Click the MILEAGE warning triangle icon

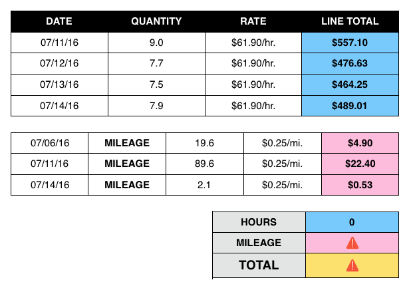tap(352, 243)
